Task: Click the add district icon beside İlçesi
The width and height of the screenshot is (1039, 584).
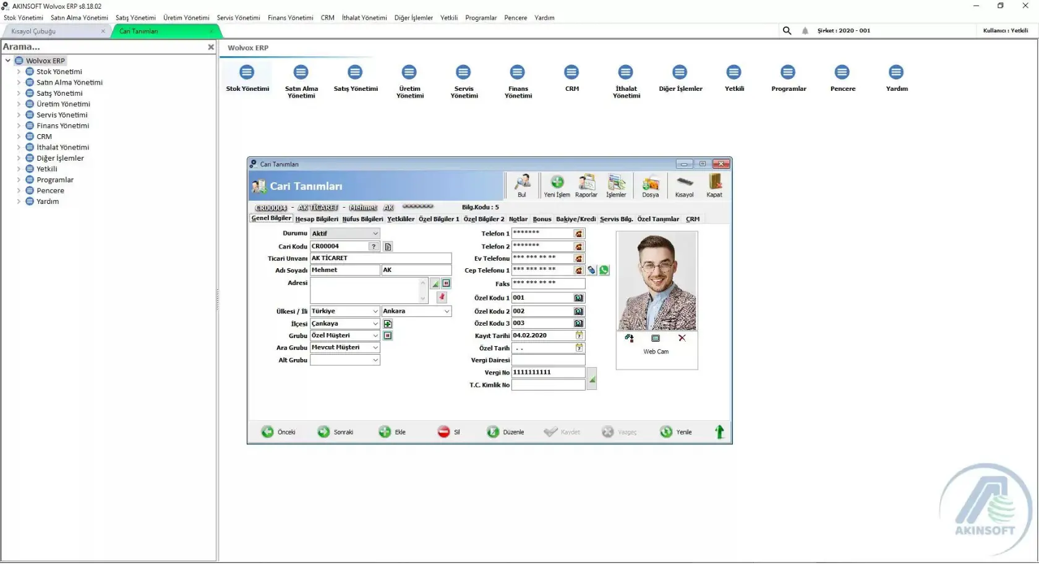Action: click(x=388, y=324)
